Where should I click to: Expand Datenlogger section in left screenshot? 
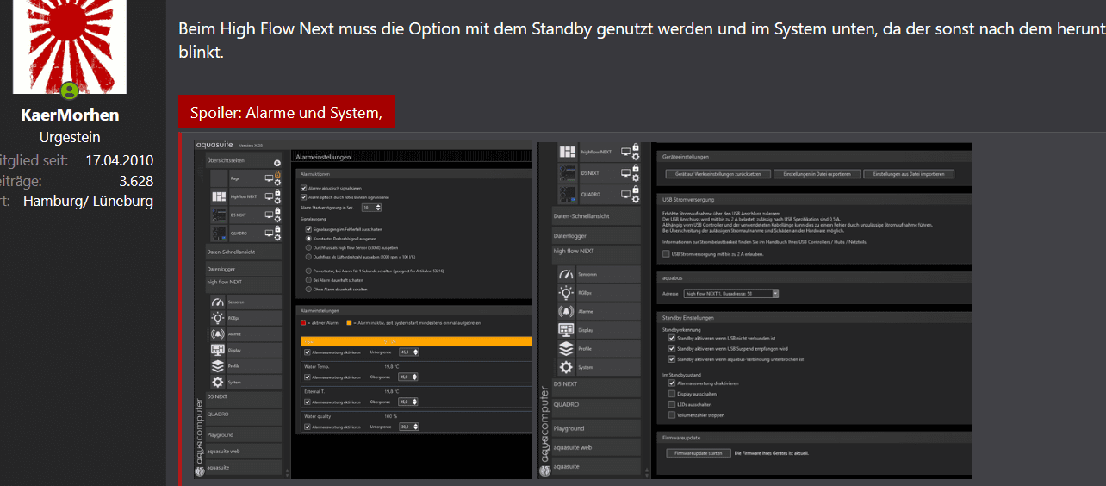point(244,269)
